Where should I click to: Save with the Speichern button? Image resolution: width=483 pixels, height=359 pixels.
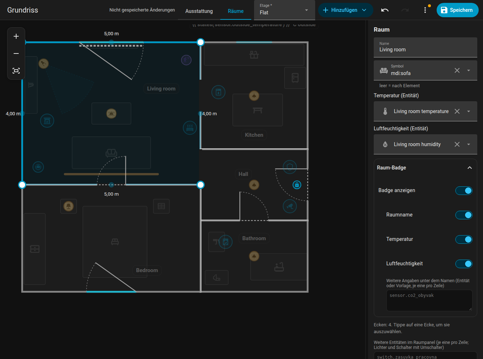pyautogui.click(x=457, y=10)
